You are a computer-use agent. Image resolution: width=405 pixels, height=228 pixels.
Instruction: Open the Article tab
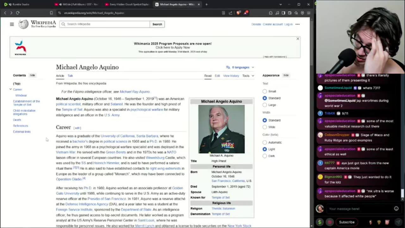click(60, 76)
